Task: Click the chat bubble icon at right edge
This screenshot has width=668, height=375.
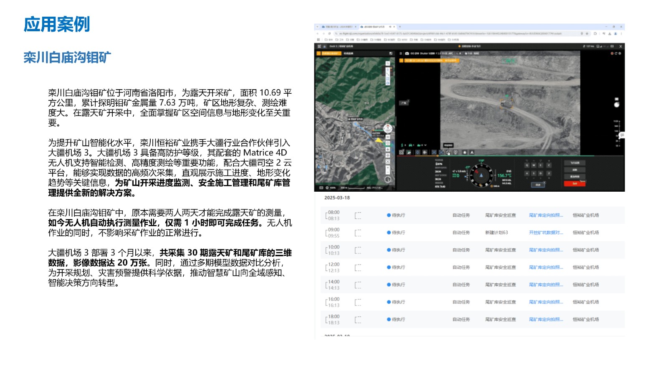Action: (x=622, y=135)
